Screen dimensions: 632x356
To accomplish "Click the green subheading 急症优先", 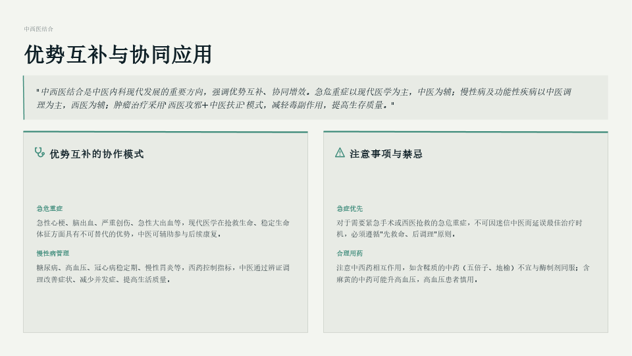I will [350, 209].
